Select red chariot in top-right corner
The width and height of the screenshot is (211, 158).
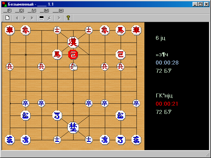coord(136,30)
